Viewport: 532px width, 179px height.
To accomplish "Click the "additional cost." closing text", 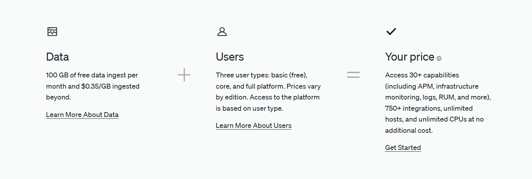I will tap(409, 131).
